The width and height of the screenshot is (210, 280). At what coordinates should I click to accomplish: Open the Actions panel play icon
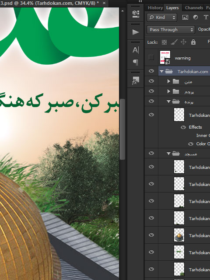click(x=136, y=32)
